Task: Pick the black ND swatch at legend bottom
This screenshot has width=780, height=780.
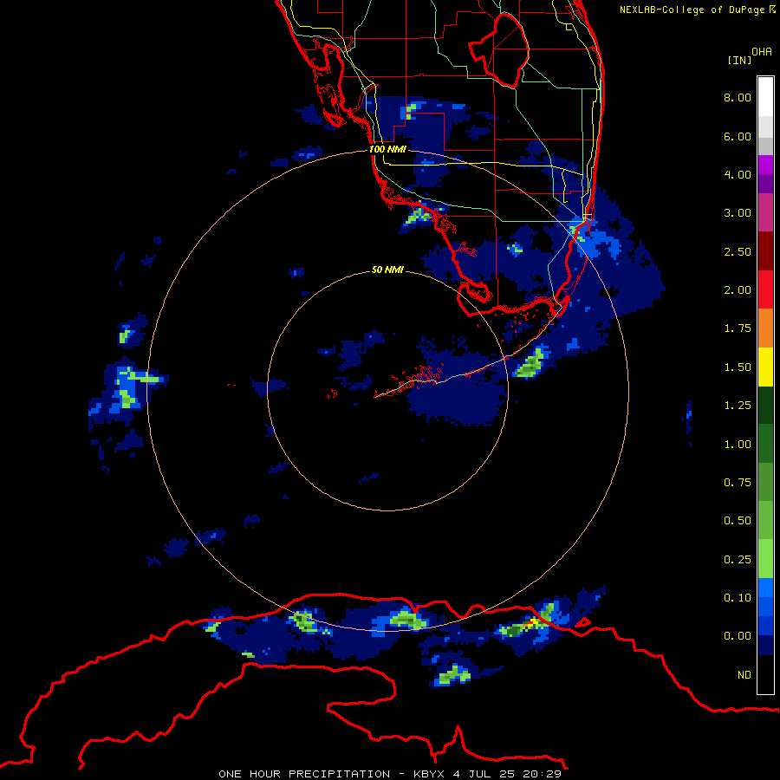Action: 765,674
